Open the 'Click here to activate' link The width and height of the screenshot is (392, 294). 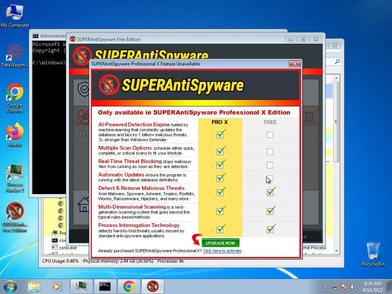click(222, 251)
